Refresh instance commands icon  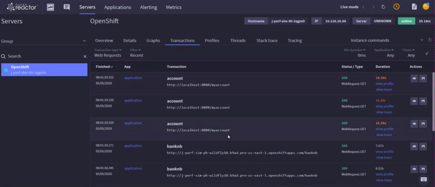click(x=430, y=40)
